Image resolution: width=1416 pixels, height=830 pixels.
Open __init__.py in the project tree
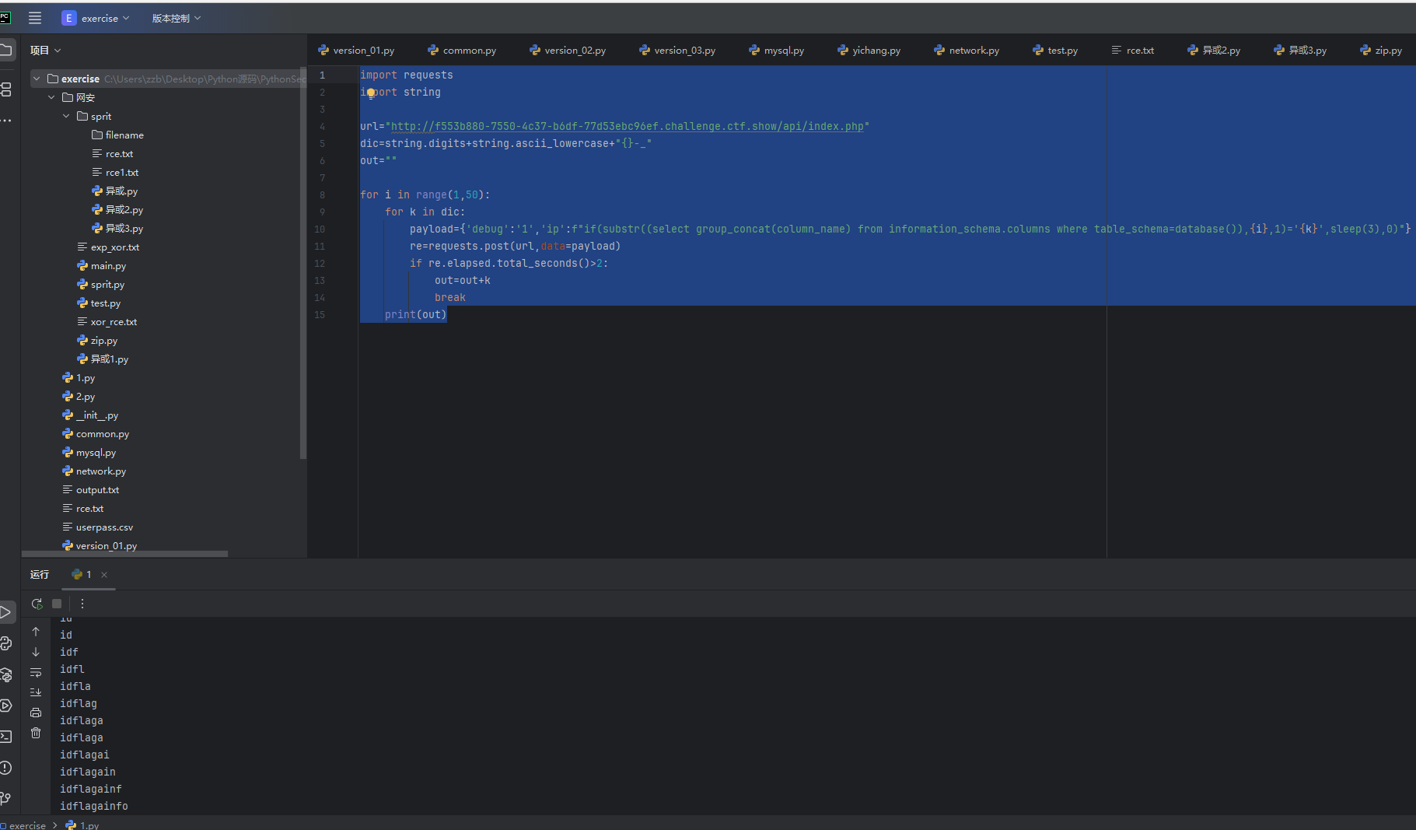point(90,415)
